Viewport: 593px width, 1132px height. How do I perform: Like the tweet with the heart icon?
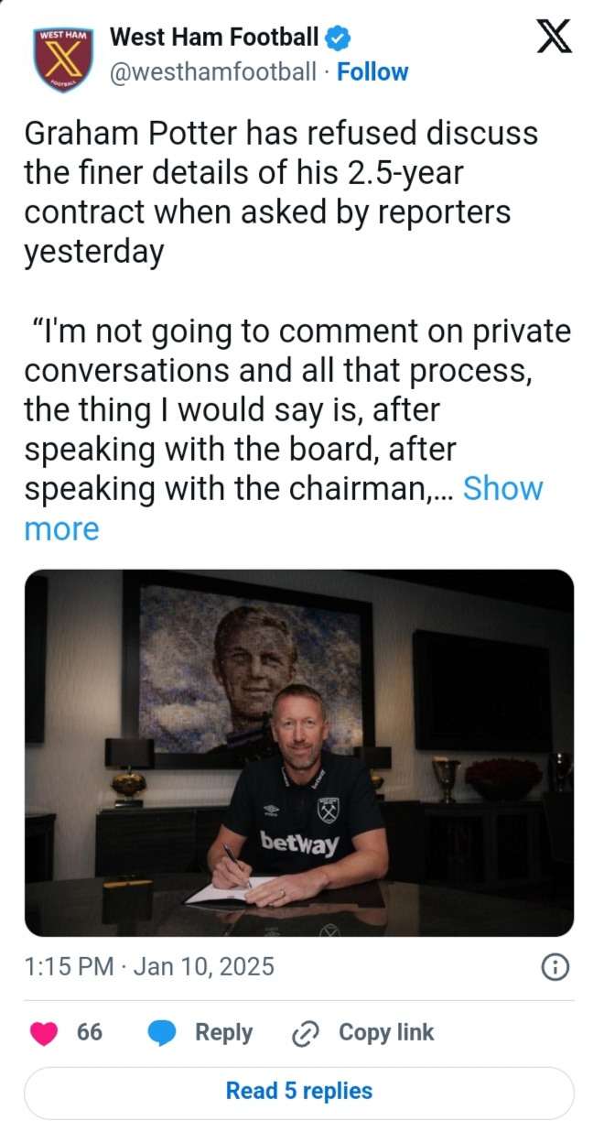click(x=44, y=1033)
